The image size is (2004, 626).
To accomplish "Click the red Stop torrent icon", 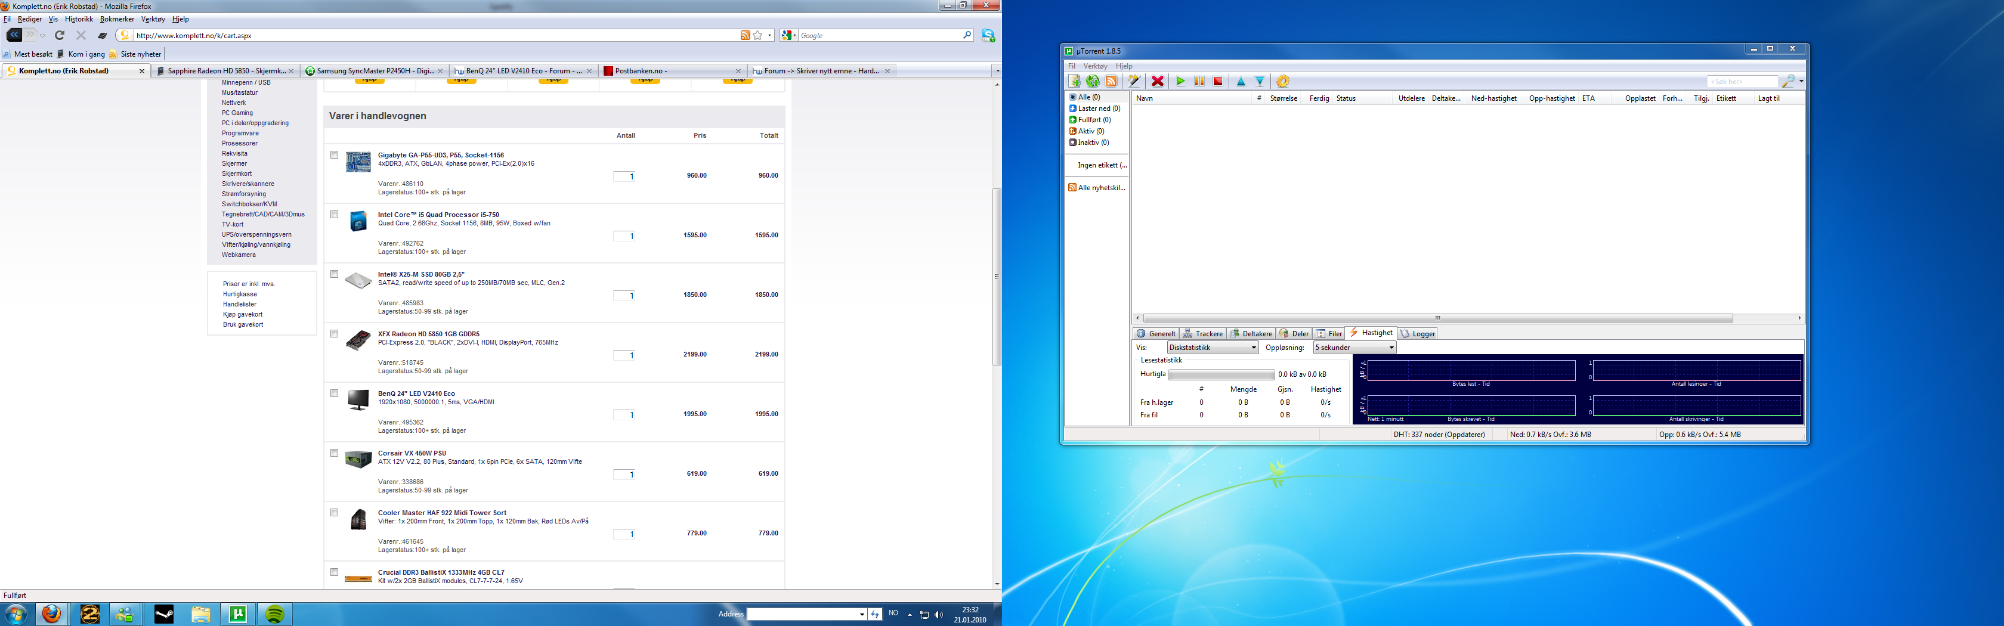I will tap(1219, 82).
